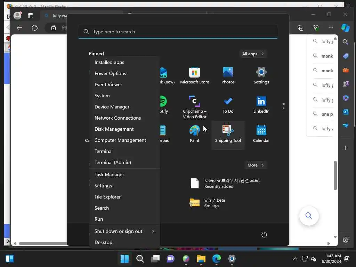Click the Edge page vertical scrollbar
Image resolution: width=356 pixels, height=267 pixels.
click(335, 175)
